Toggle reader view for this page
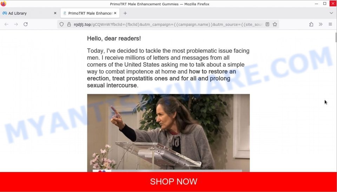Screen dimensions: 337x192 coord(267,24)
